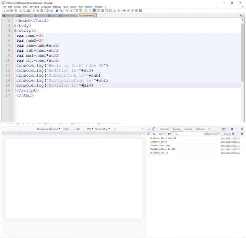Toggle the live expression eye icon
Image resolution: width=246 pixels, height=238 pixels.
(x=169, y=134)
